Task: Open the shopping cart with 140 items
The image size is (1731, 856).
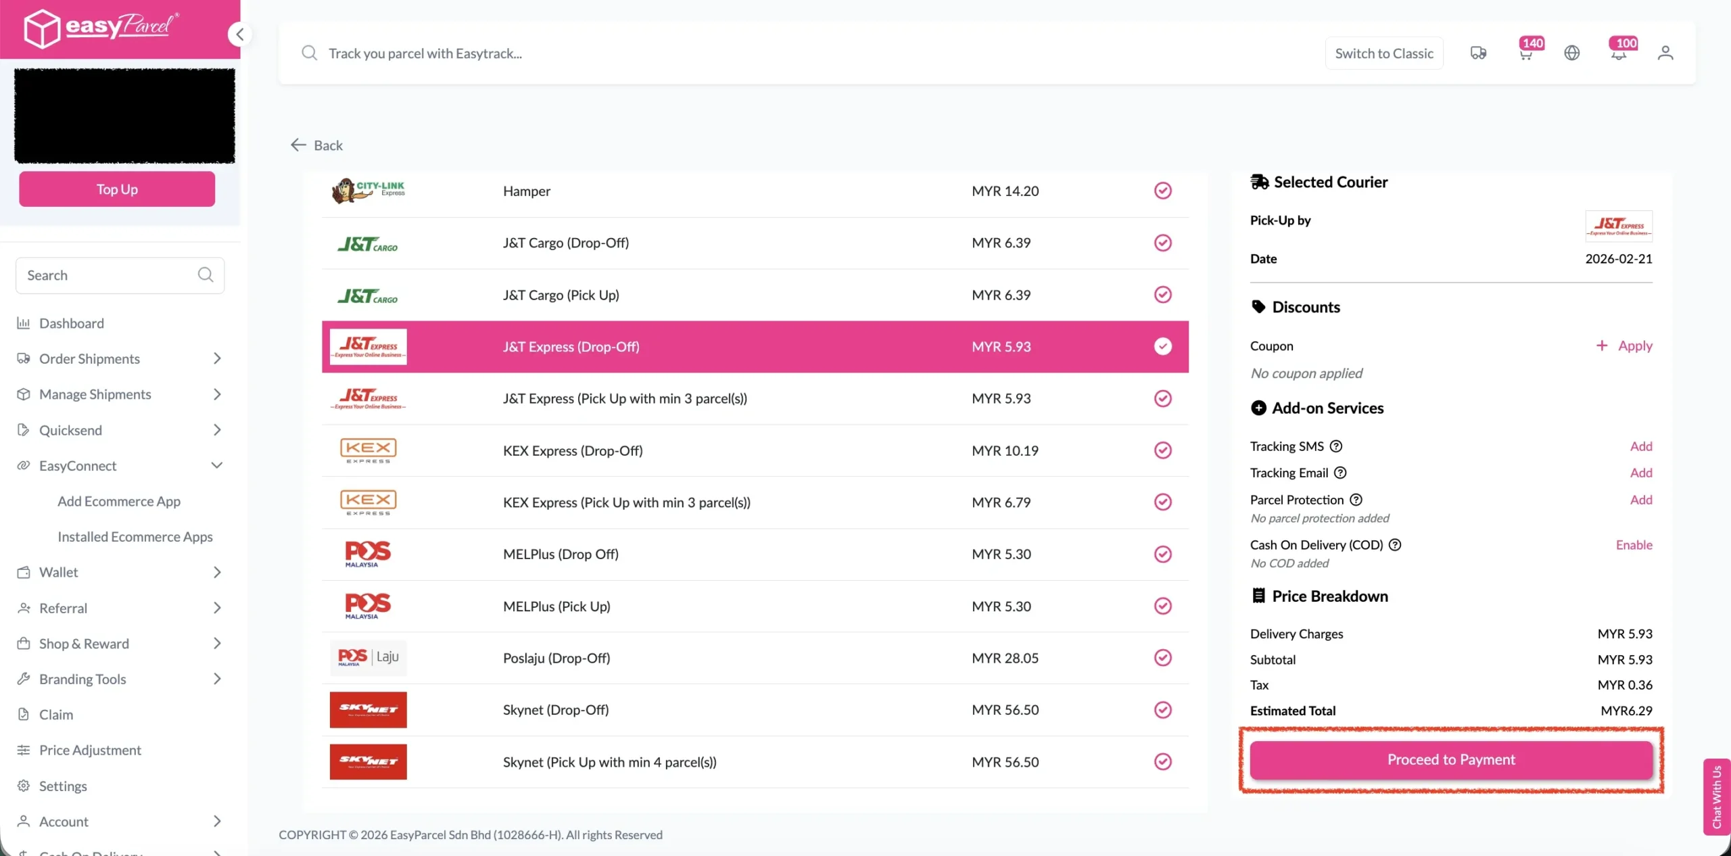Action: (x=1525, y=53)
